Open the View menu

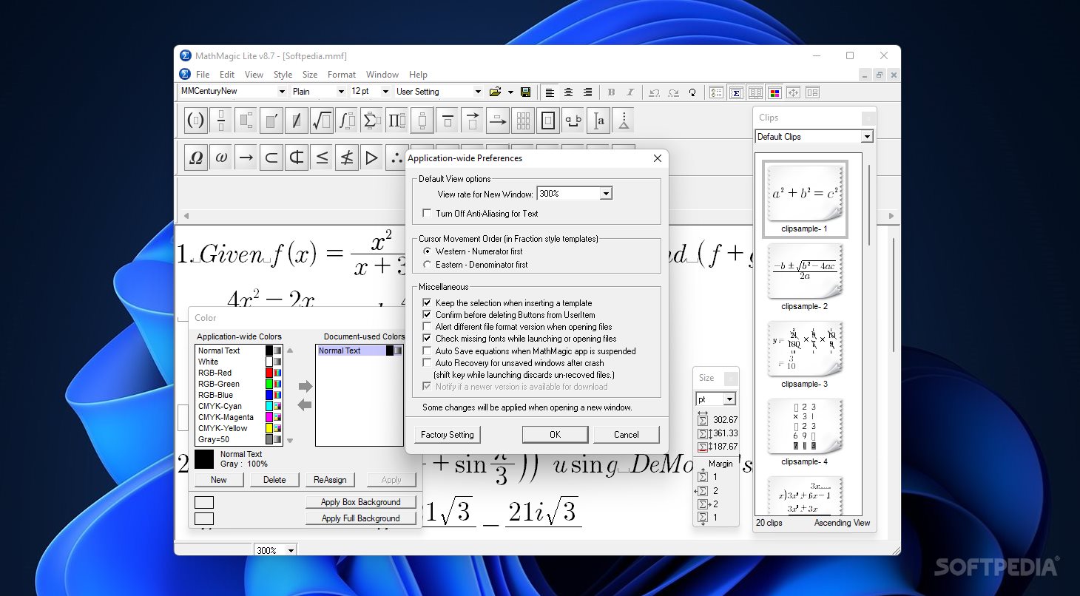tap(254, 74)
